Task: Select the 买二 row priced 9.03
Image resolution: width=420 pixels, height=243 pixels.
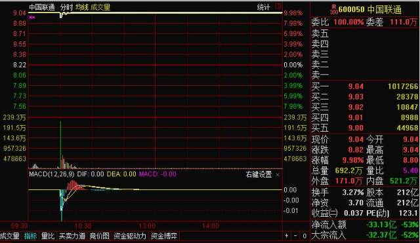Action: pos(365,97)
